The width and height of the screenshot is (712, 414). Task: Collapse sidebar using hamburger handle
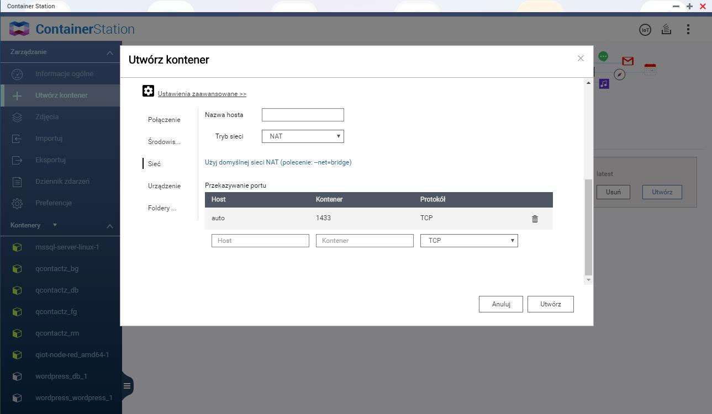[127, 385]
